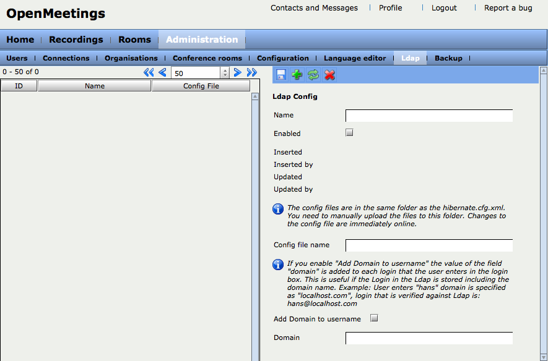Sort list by ID column header

tap(19, 86)
